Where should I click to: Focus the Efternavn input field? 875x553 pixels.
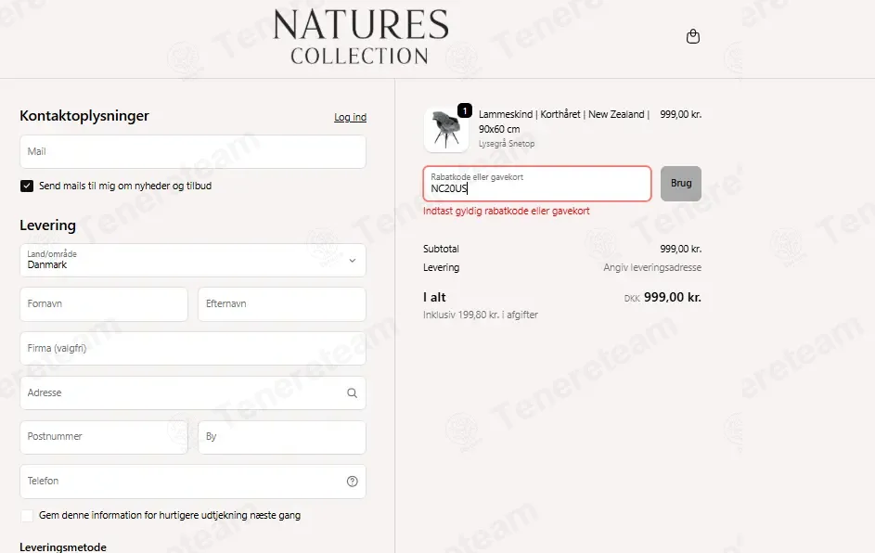pyautogui.click(x=282, y=304)
